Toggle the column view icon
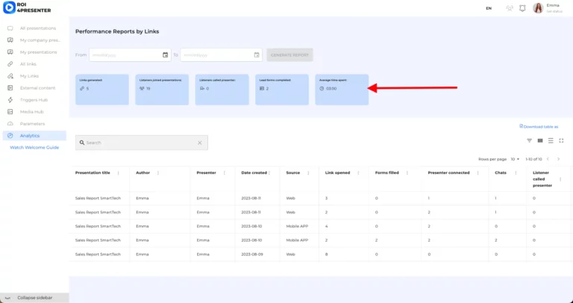The width and height of the screenshot is (573, 303). 540,140
